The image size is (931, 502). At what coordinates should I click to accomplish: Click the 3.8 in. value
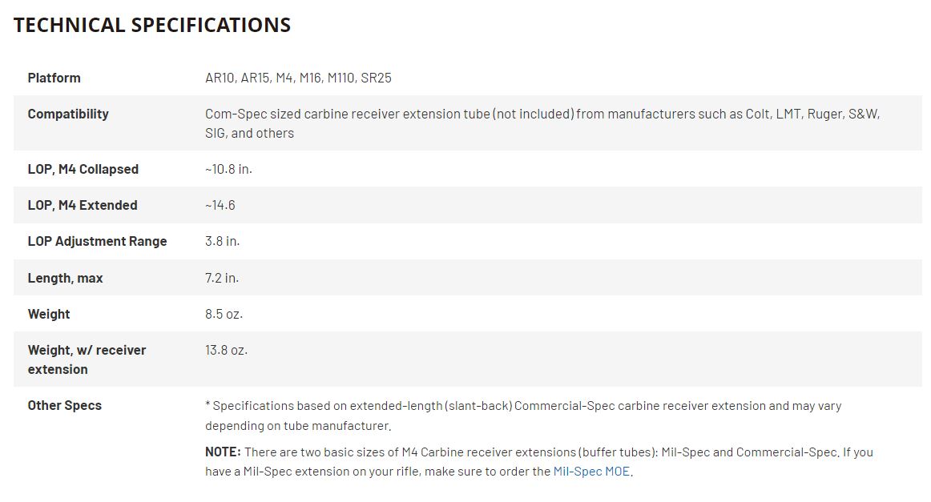click(223, 242)
